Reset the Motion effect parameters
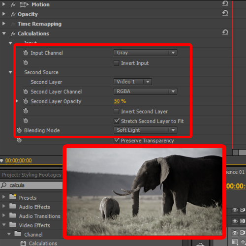246x246 pixels. tap(225, 3)
